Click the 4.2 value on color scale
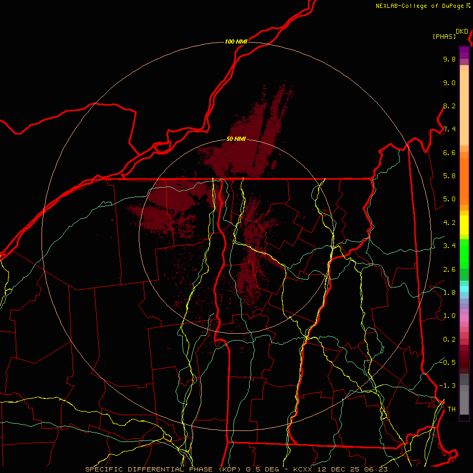This screenshot has width=473, height=473. [x=449, y=223]
